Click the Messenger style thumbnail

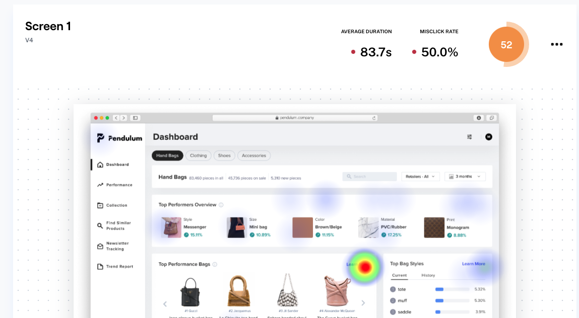coord(171,227)
